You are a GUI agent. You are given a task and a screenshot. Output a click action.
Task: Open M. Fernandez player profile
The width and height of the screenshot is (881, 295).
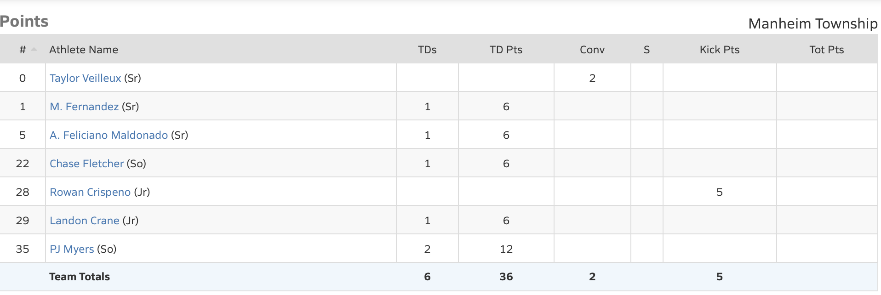pyautogui.click(x=84, y=107)
